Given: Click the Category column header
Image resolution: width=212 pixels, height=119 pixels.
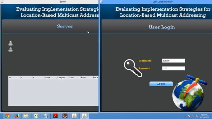Looking at the screenshot, I should pos(62,77).
